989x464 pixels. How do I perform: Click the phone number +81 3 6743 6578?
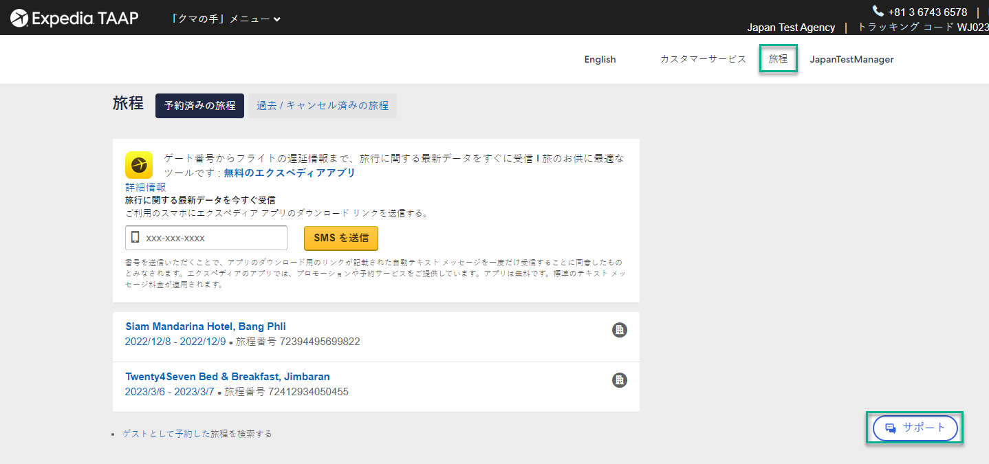(927, 12)
